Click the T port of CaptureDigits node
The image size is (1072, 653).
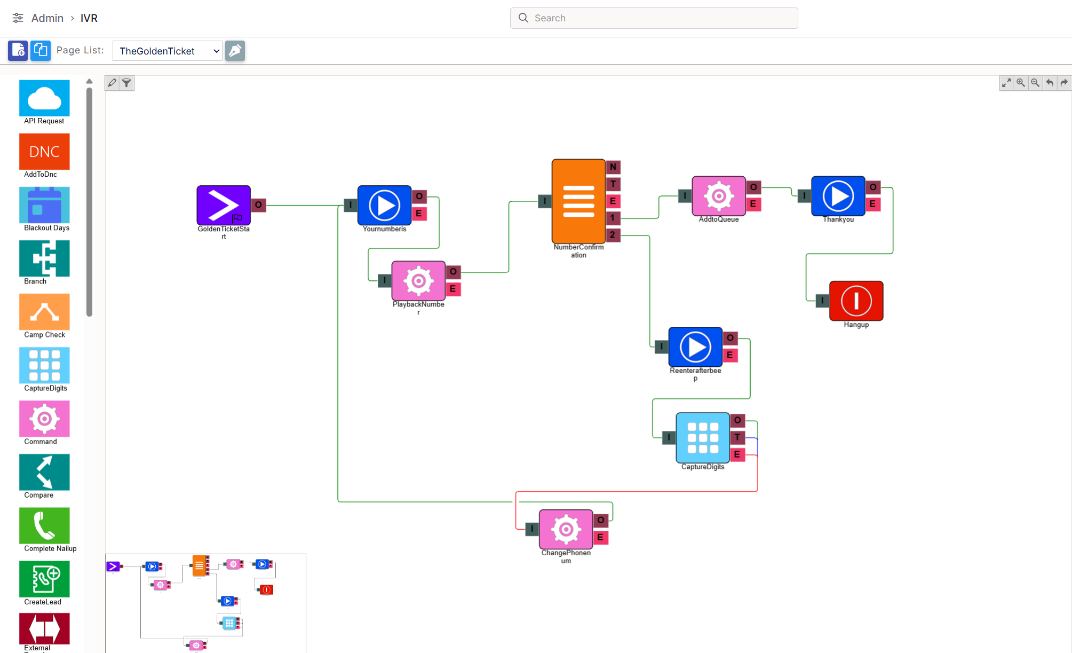coord(737,437)
